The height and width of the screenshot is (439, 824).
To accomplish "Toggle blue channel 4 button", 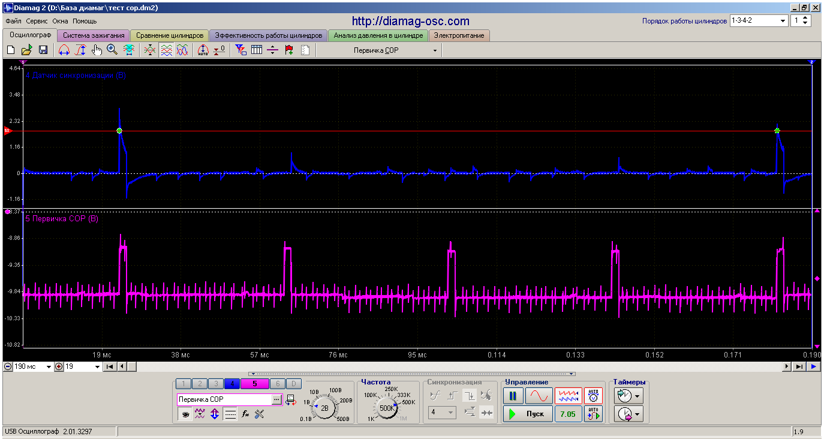I will 233,384.
